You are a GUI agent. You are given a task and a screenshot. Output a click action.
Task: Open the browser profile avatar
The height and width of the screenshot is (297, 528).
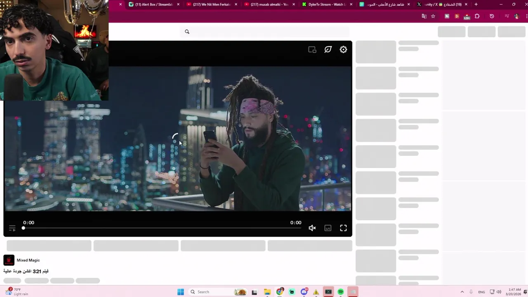point(516,16)
